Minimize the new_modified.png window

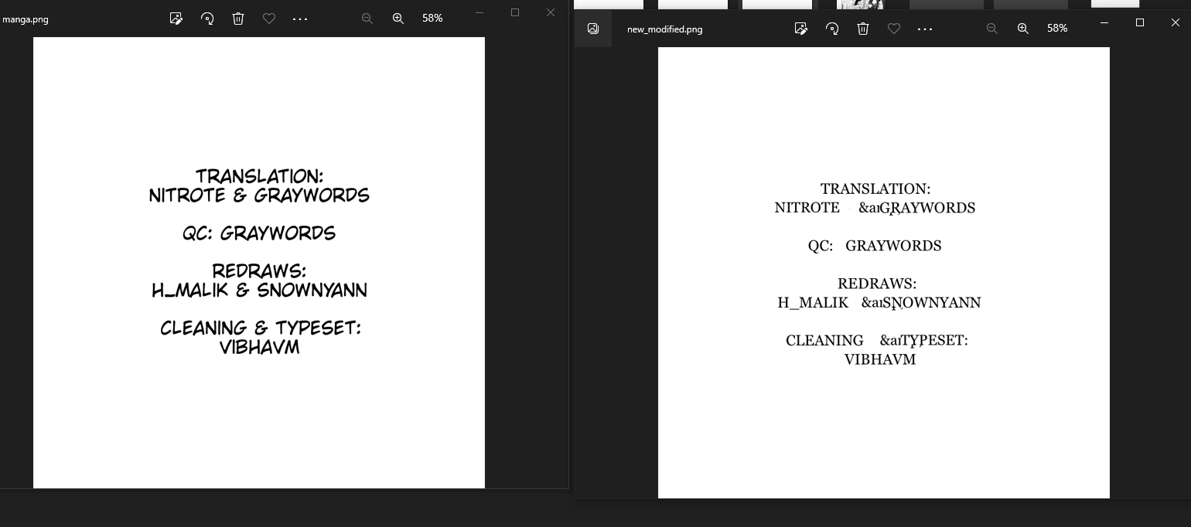coord(1104,22)
